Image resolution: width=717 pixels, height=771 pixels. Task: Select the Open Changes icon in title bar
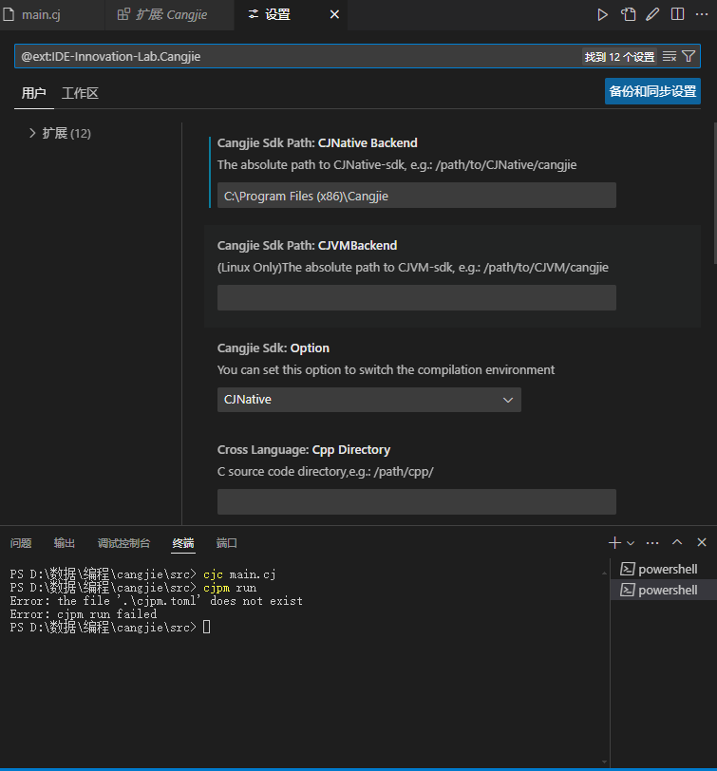pyautogui.click(x=629, y=14)
